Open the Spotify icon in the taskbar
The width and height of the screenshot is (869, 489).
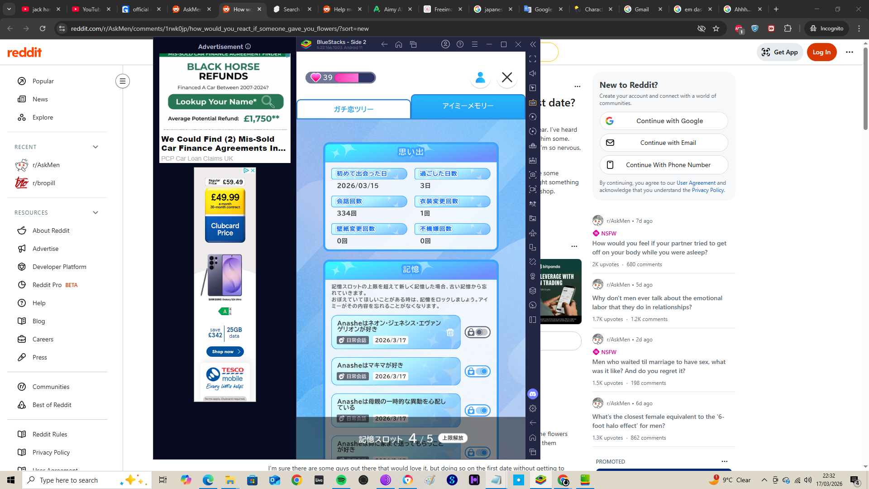click(341, 480)
